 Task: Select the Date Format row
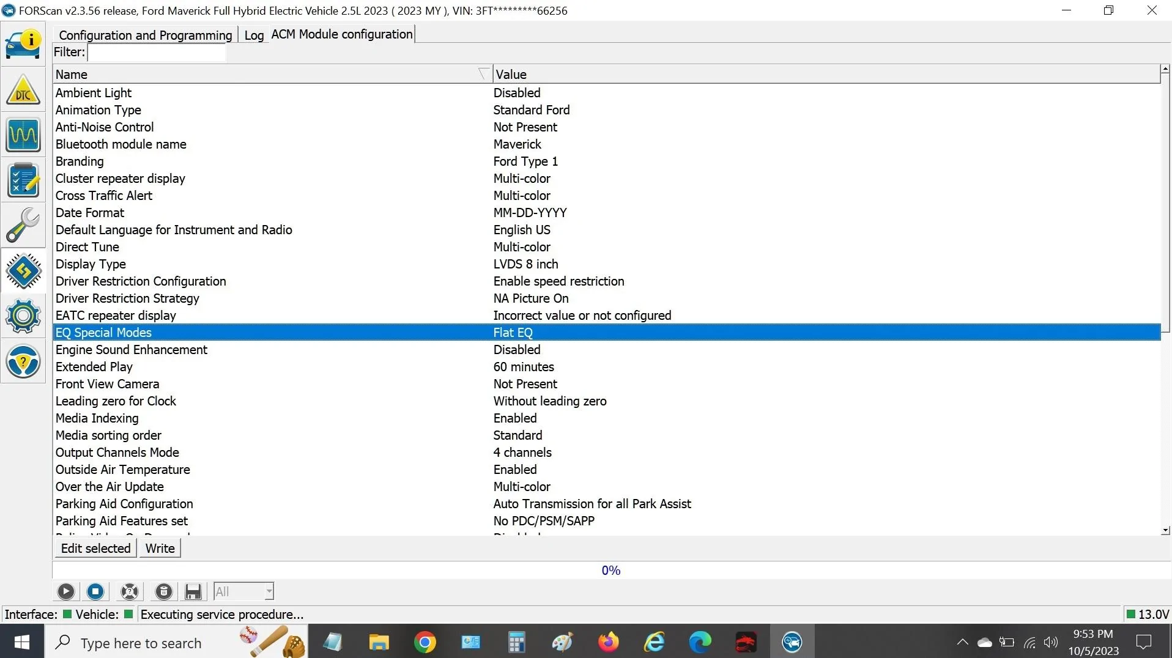tap(607, 213)
